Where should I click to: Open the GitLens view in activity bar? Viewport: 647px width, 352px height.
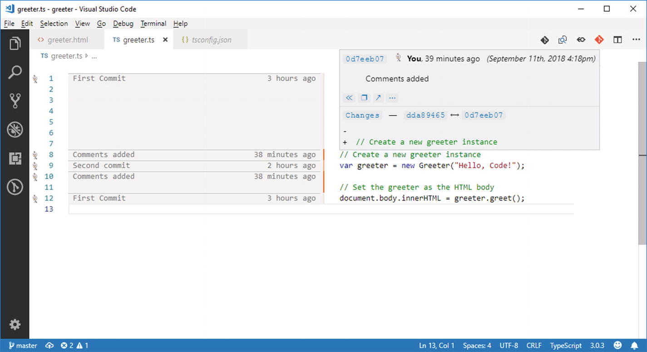[x=15, y=187]
